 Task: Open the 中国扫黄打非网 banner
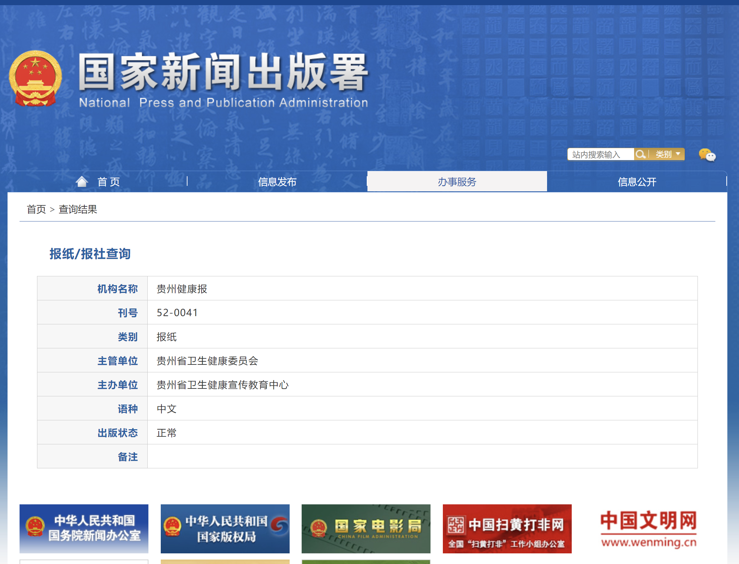[x=507, y=528]
